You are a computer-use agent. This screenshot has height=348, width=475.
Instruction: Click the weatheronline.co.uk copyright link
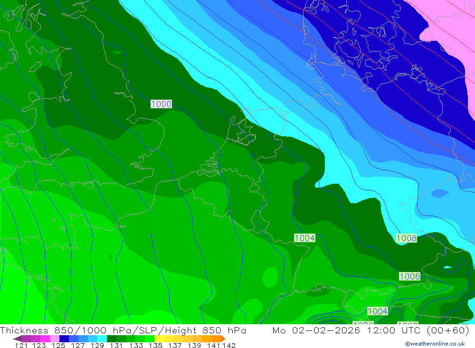(435, 344)
